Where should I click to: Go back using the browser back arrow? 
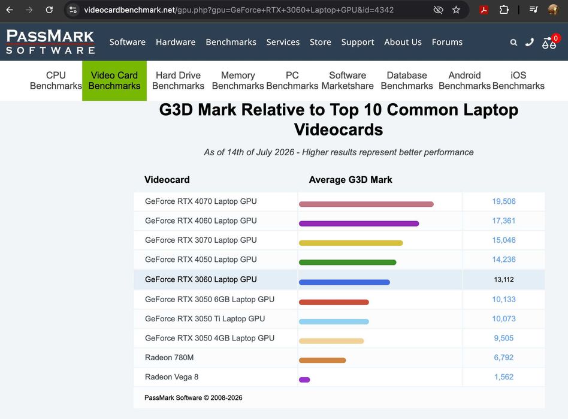coord(10,10)
